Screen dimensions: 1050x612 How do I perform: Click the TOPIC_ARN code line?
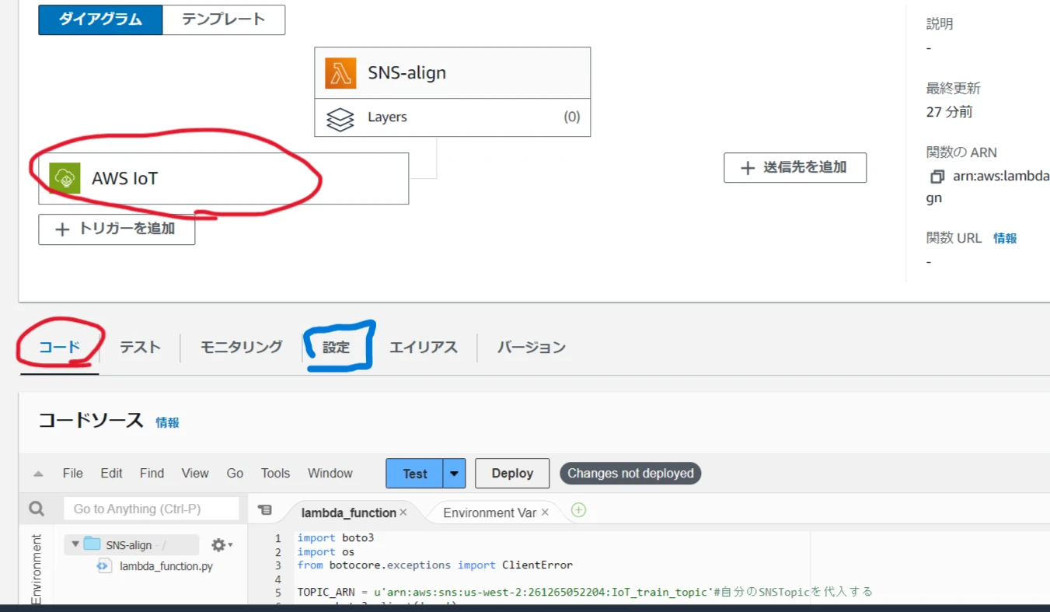click(584, 592)
